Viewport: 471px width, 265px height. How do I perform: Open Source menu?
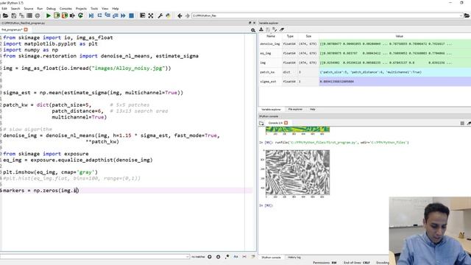click(x=29, y=9)
